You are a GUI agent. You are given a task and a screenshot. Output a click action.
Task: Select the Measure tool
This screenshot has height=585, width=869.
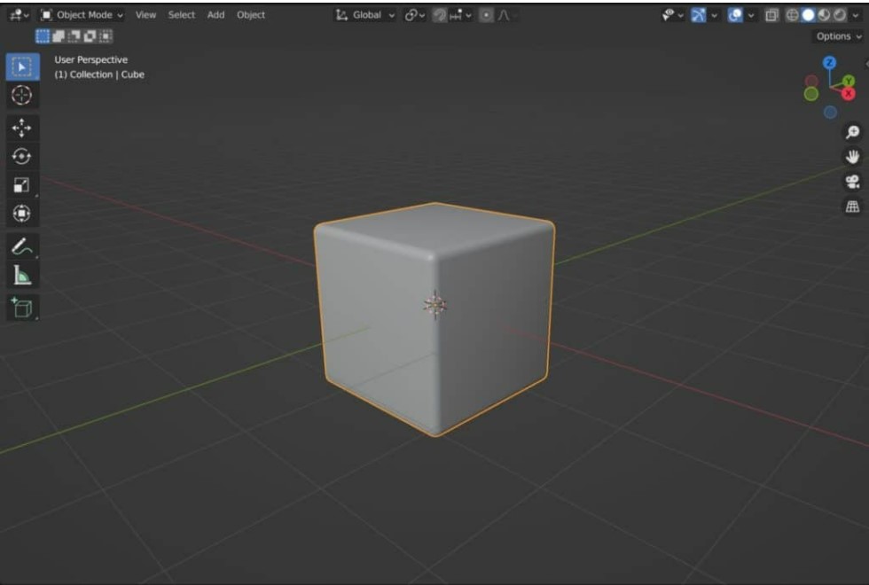(x=21, y=273)
